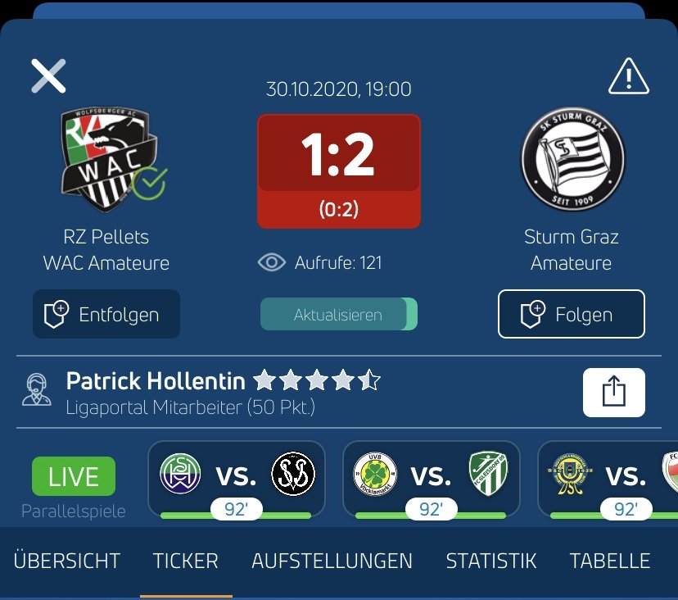Tap the red 1:2 score box
The image size is (678, 600).
tap(338, 171)
